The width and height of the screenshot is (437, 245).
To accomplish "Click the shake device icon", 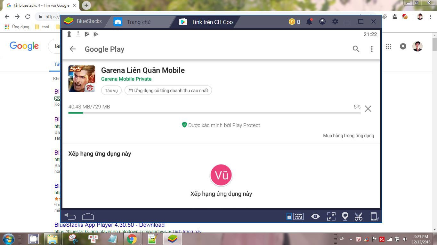I will point(373,216).
